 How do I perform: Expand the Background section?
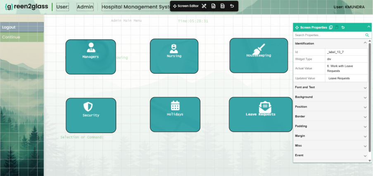click(365, 98)
